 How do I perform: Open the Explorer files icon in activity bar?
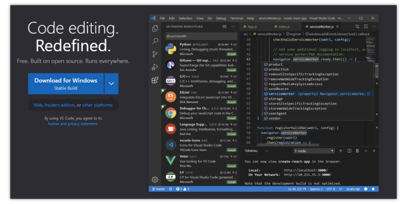(155, 28)
